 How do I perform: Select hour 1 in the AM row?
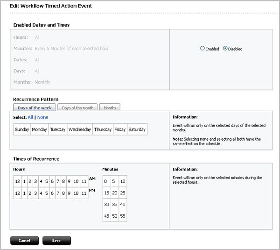pos(24,181)
